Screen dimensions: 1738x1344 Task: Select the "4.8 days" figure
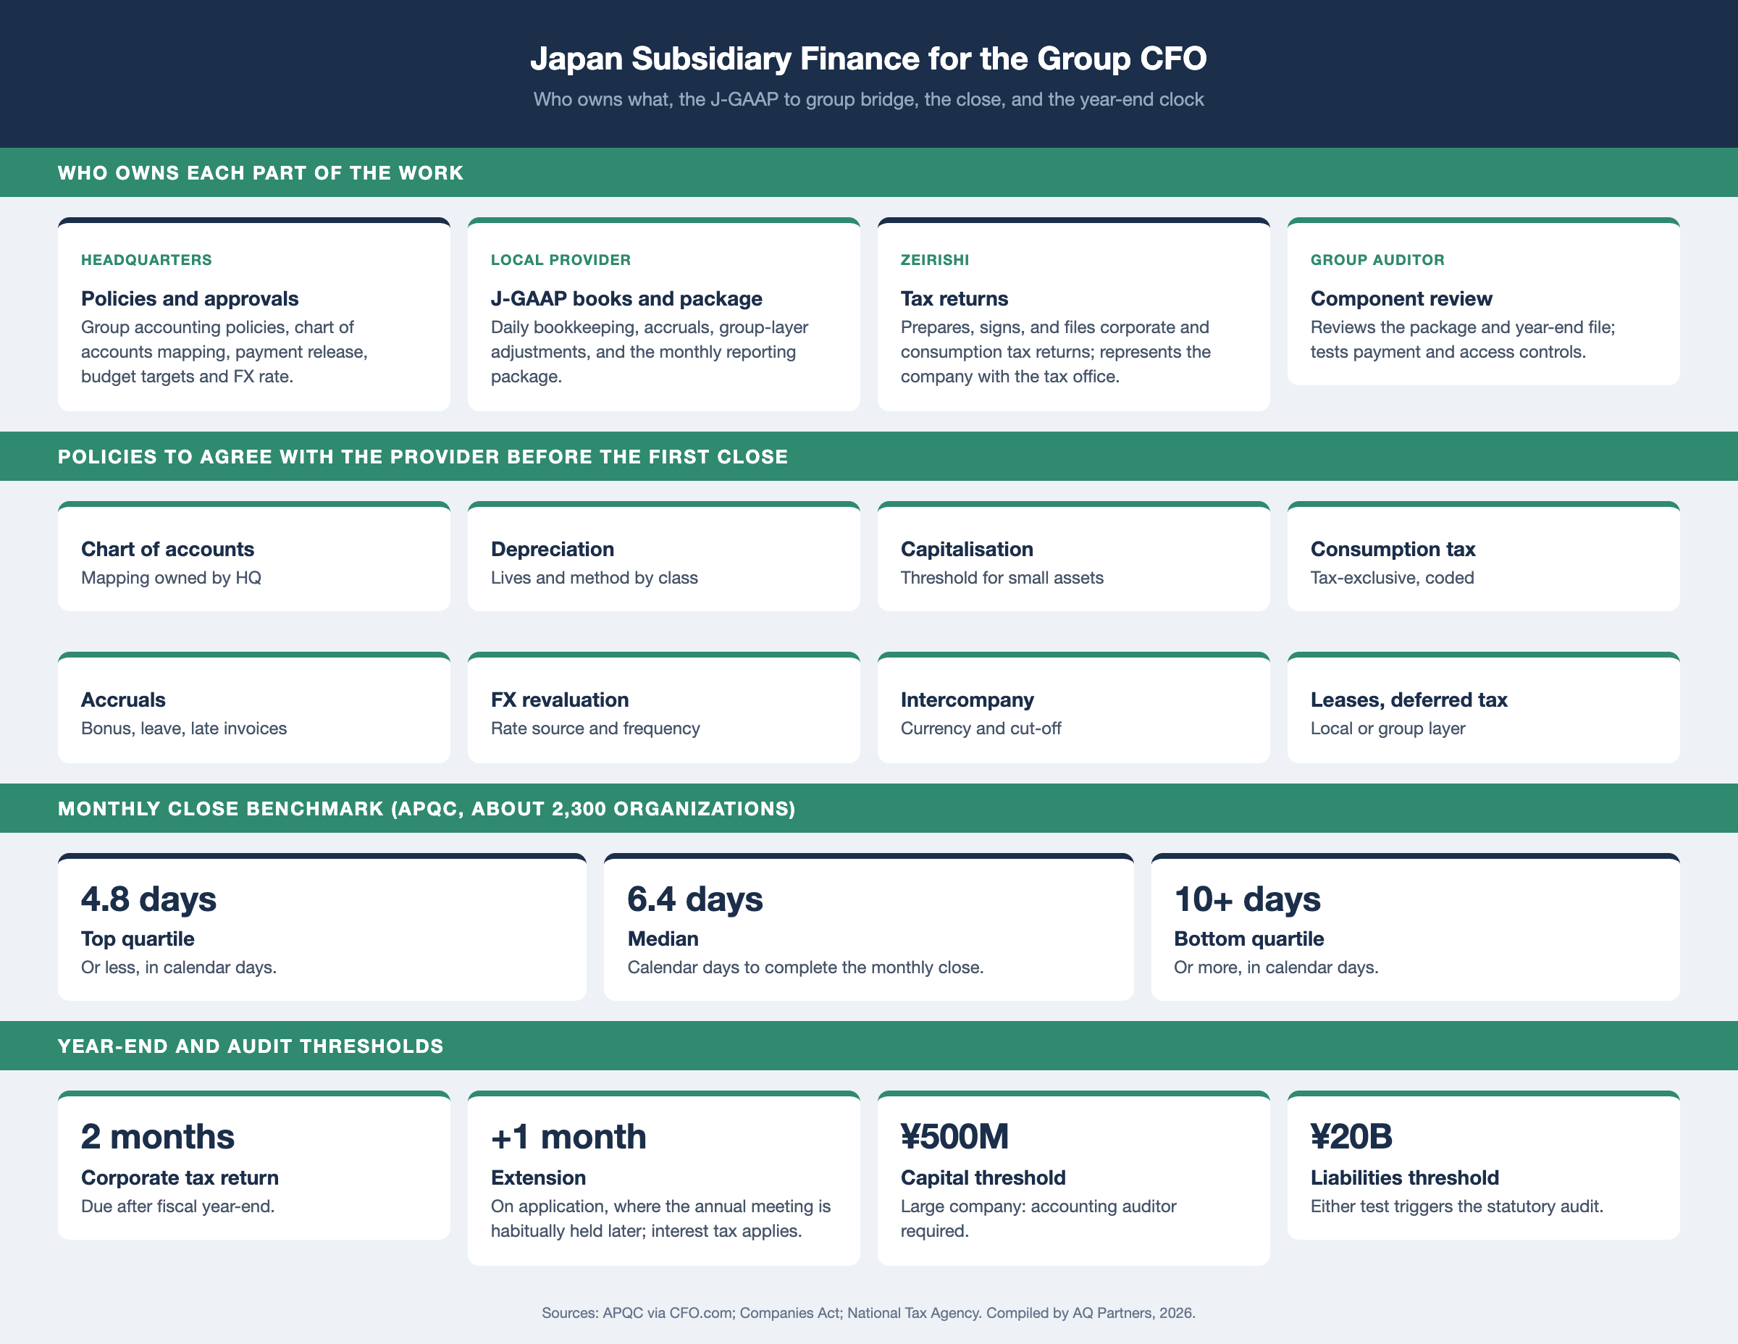click(148, 899)
